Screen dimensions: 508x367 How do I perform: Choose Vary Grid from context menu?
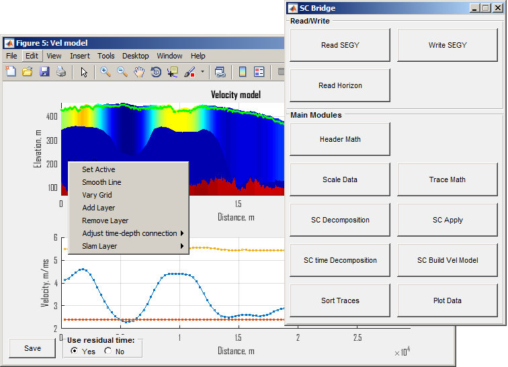click(129, 195)
